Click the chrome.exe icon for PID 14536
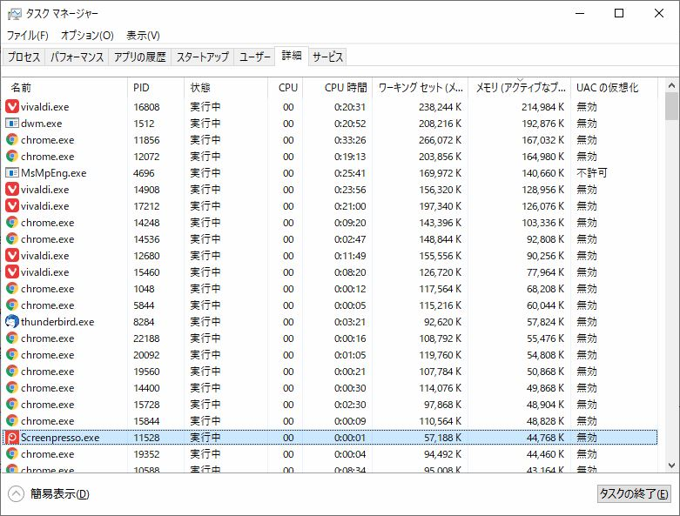The width and height of the screenshot is (680, 516). pos(12,238)
